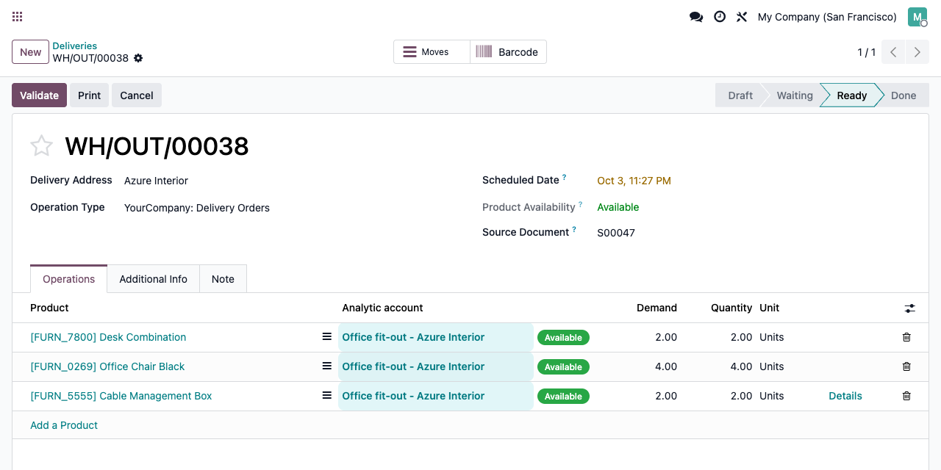Open analytic account of Desk Combination row
Screen dimensions: 941x470
436,337
